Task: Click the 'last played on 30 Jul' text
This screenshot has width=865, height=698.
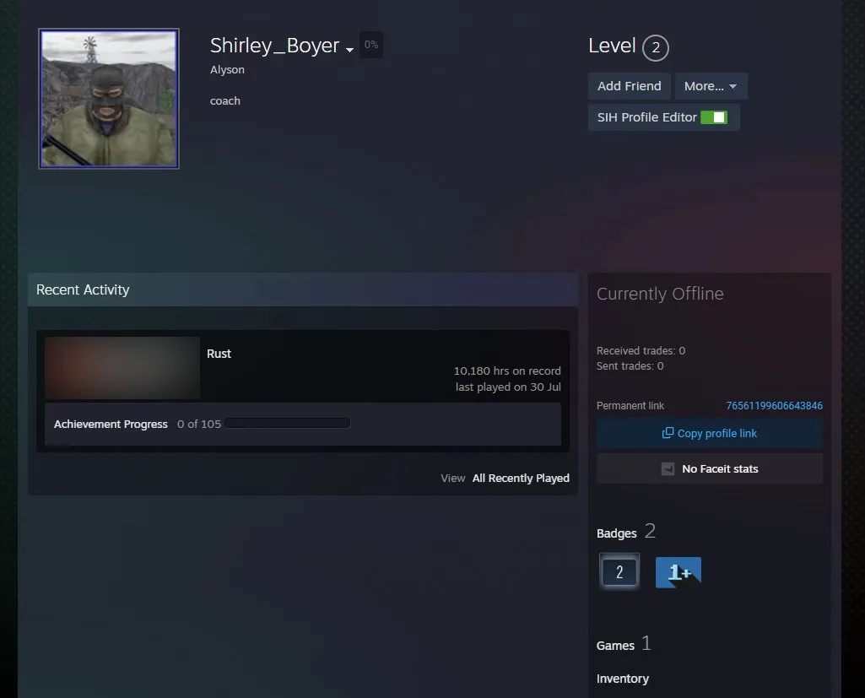Action: click(x=508, y=387)
